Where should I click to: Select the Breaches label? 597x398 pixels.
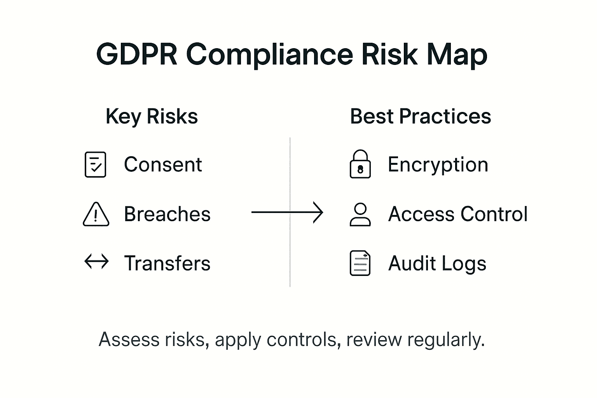pyautogui.click(x=167, y=214)
